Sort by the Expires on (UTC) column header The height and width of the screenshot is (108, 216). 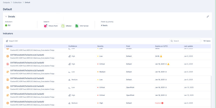click(x=161, y=46)
